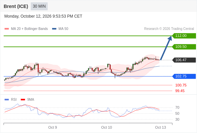197x133 pixels.
Task: Click the 112.00 resistance price tag
Action: [184, 36]
